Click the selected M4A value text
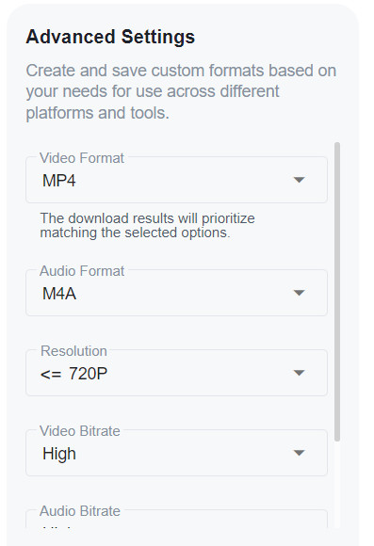Viewport: 374px width, 546px height. coord(59,294)
